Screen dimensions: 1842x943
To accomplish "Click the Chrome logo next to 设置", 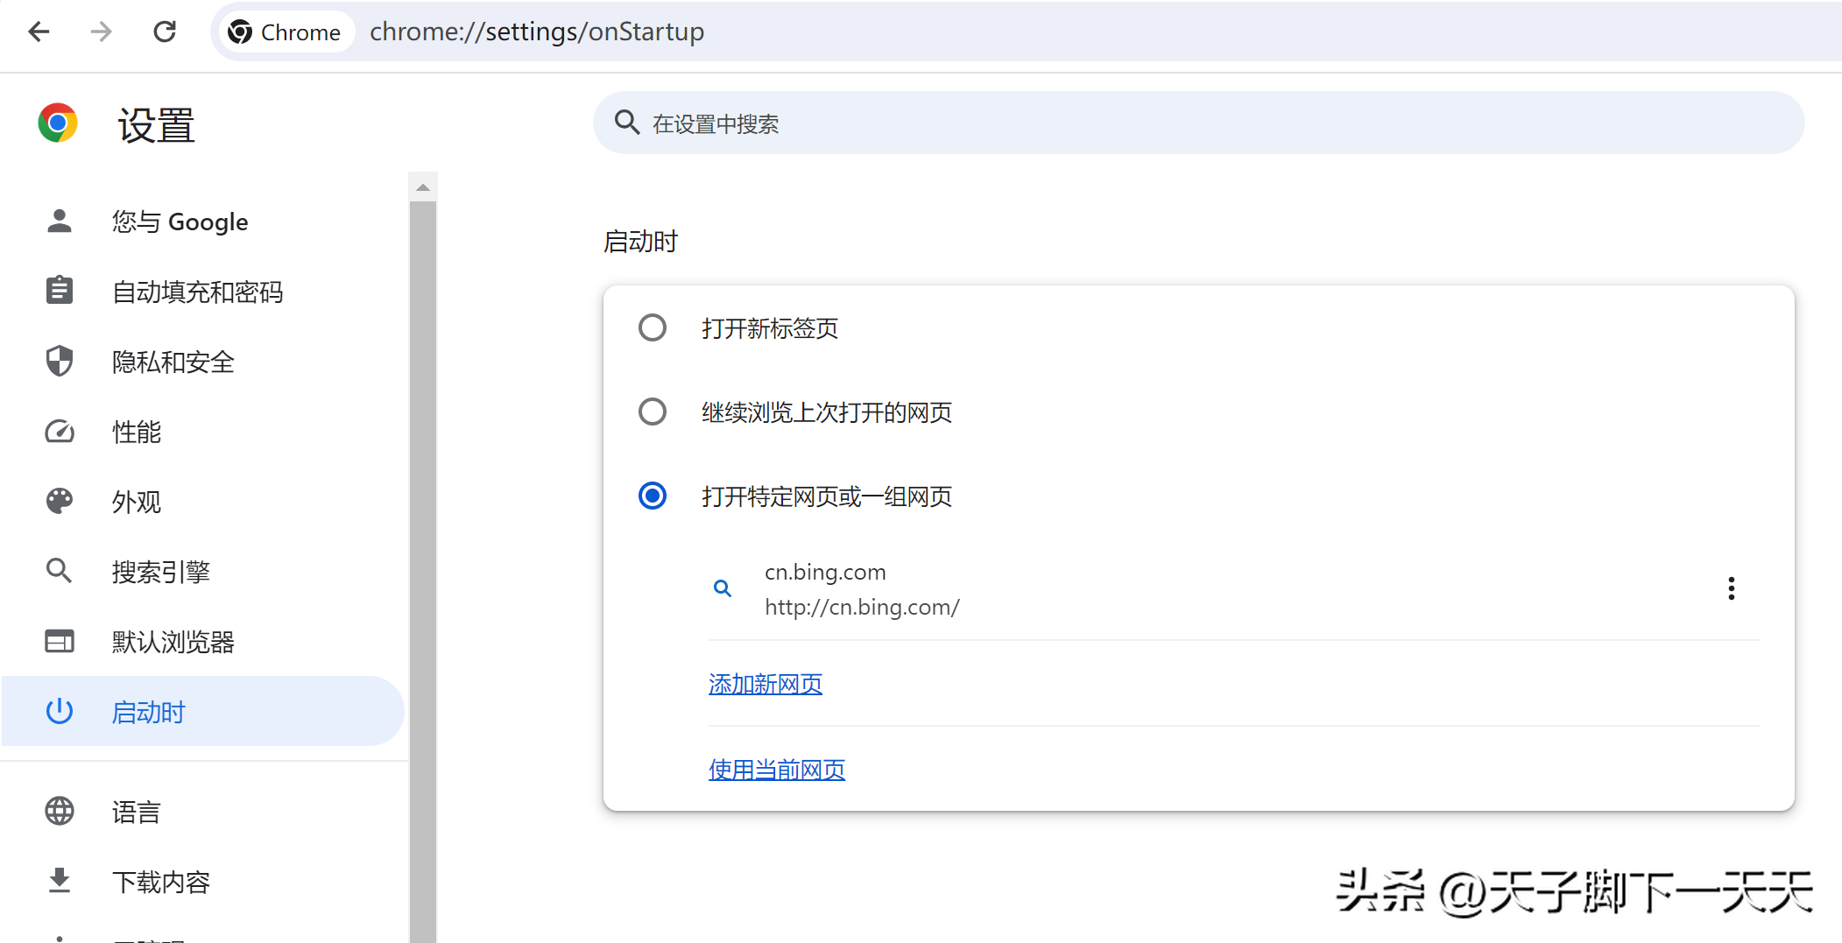I will tap(58, 123).
